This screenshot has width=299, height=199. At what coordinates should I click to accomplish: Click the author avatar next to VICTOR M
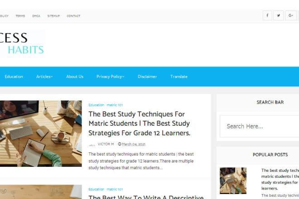point(92,144)
